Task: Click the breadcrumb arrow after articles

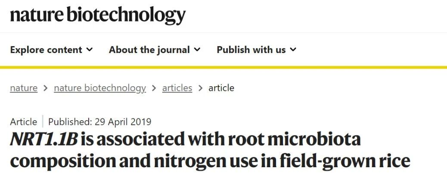Action: (200, 88)
